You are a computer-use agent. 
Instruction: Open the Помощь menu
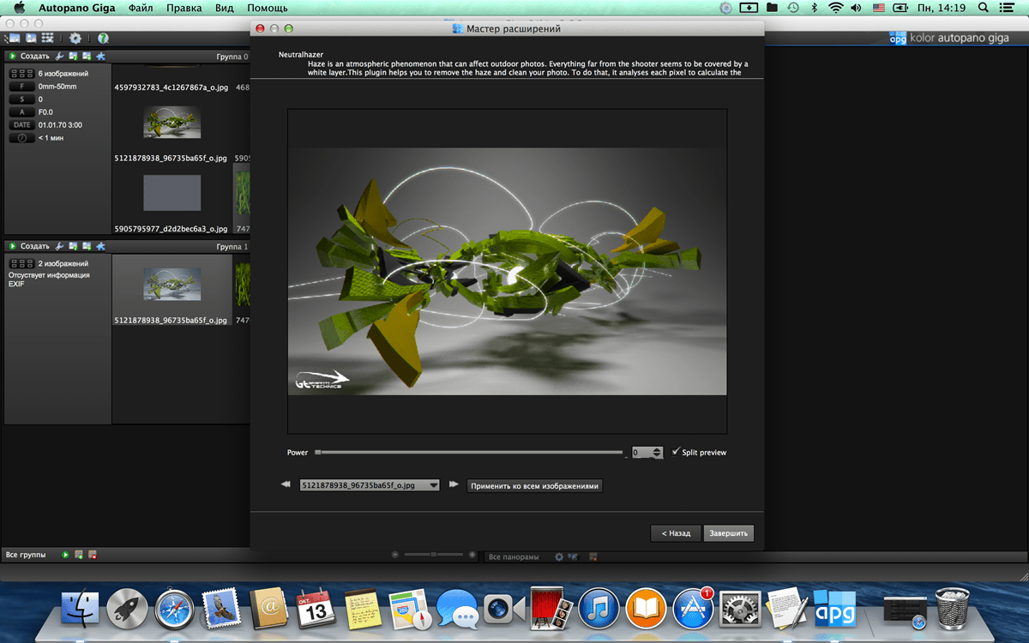pyautogui.click(x=268, y=8)
